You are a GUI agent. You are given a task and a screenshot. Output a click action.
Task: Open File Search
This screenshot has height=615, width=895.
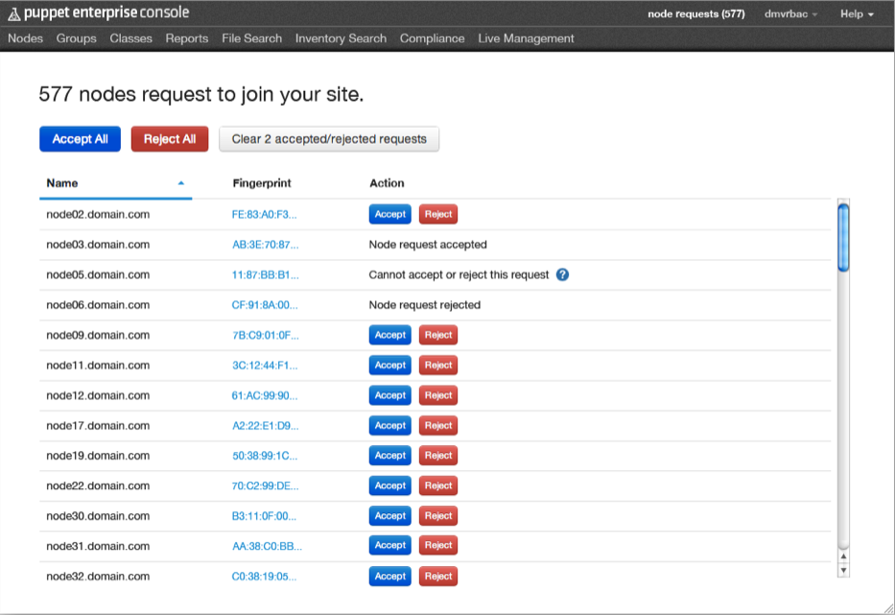coord(251,38)
